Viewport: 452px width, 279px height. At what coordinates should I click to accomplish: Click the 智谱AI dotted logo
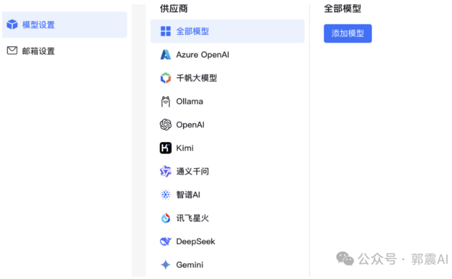click(x=165, y=194)
